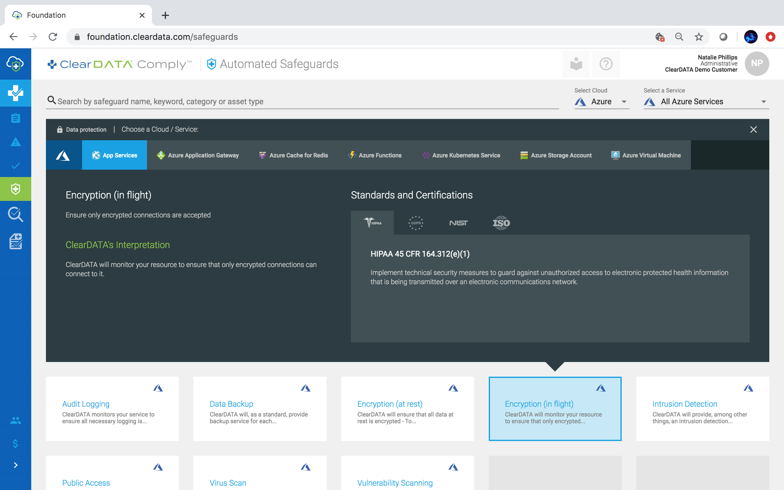The image size is (784, 490).
Task: Click the Natalie Phillips user name
Action: pos(717,57)
